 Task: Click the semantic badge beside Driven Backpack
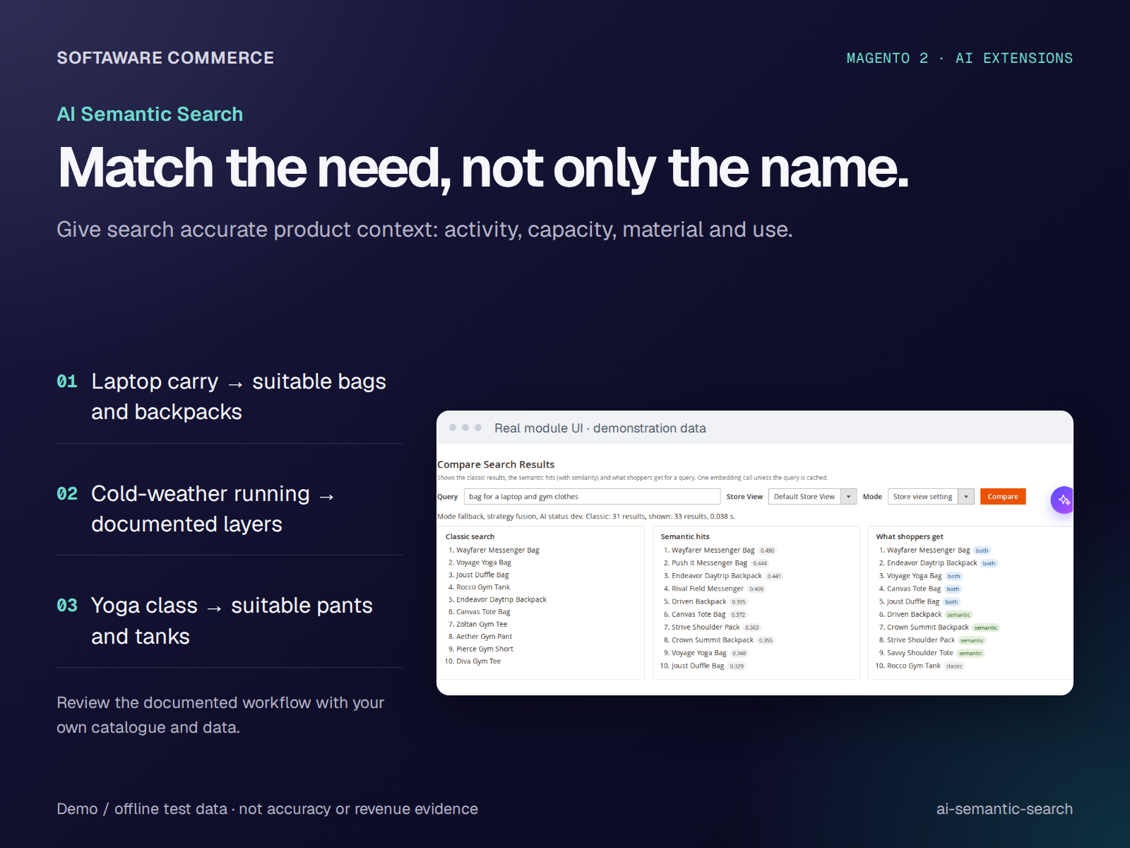[958, 615]
